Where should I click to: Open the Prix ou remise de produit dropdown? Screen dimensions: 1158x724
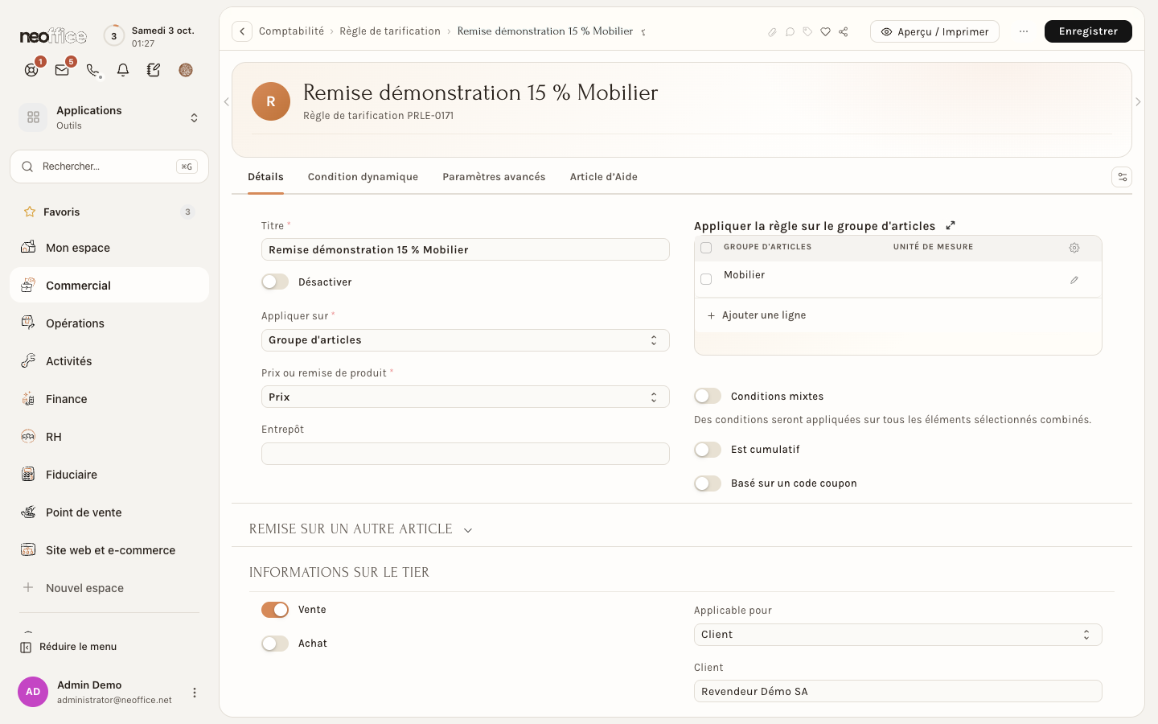pyautogui.click(x=466, y=397)
